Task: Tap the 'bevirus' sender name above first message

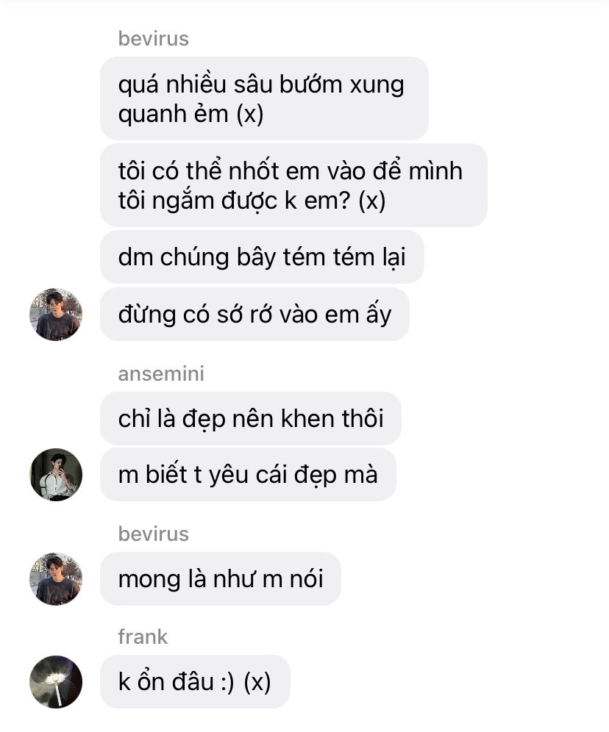Action: [153, 38]
